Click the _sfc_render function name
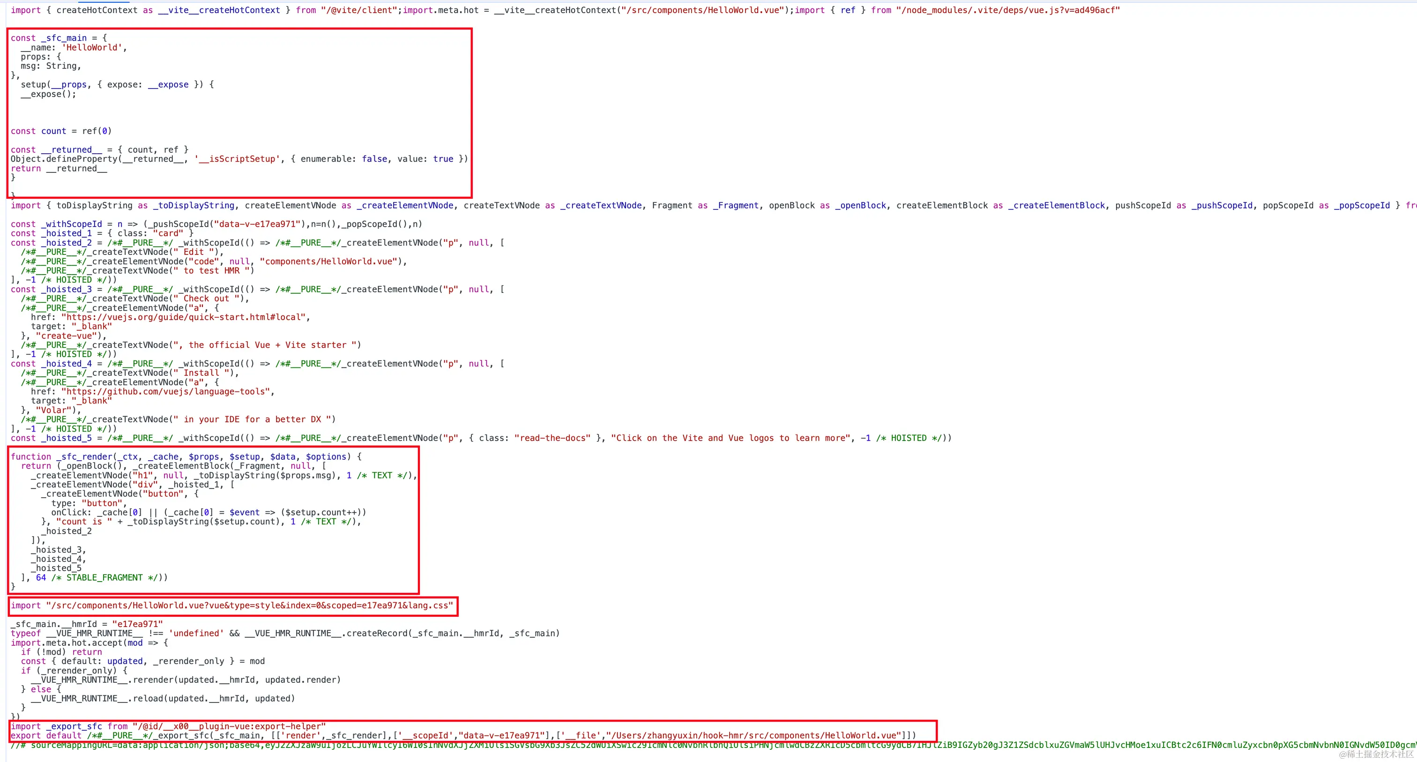 (85, 456)
